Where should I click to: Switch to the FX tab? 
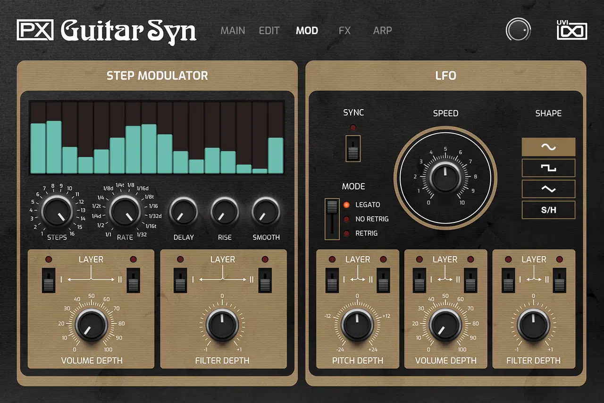pyautogui.click(x=344, y=31)
